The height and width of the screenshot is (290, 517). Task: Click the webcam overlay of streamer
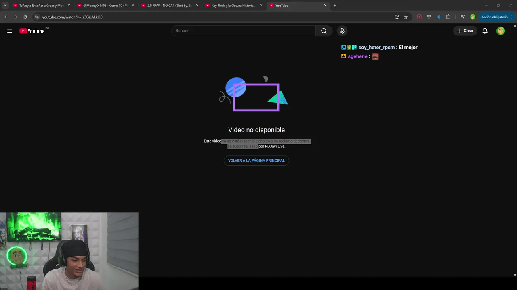pos(69,251)
